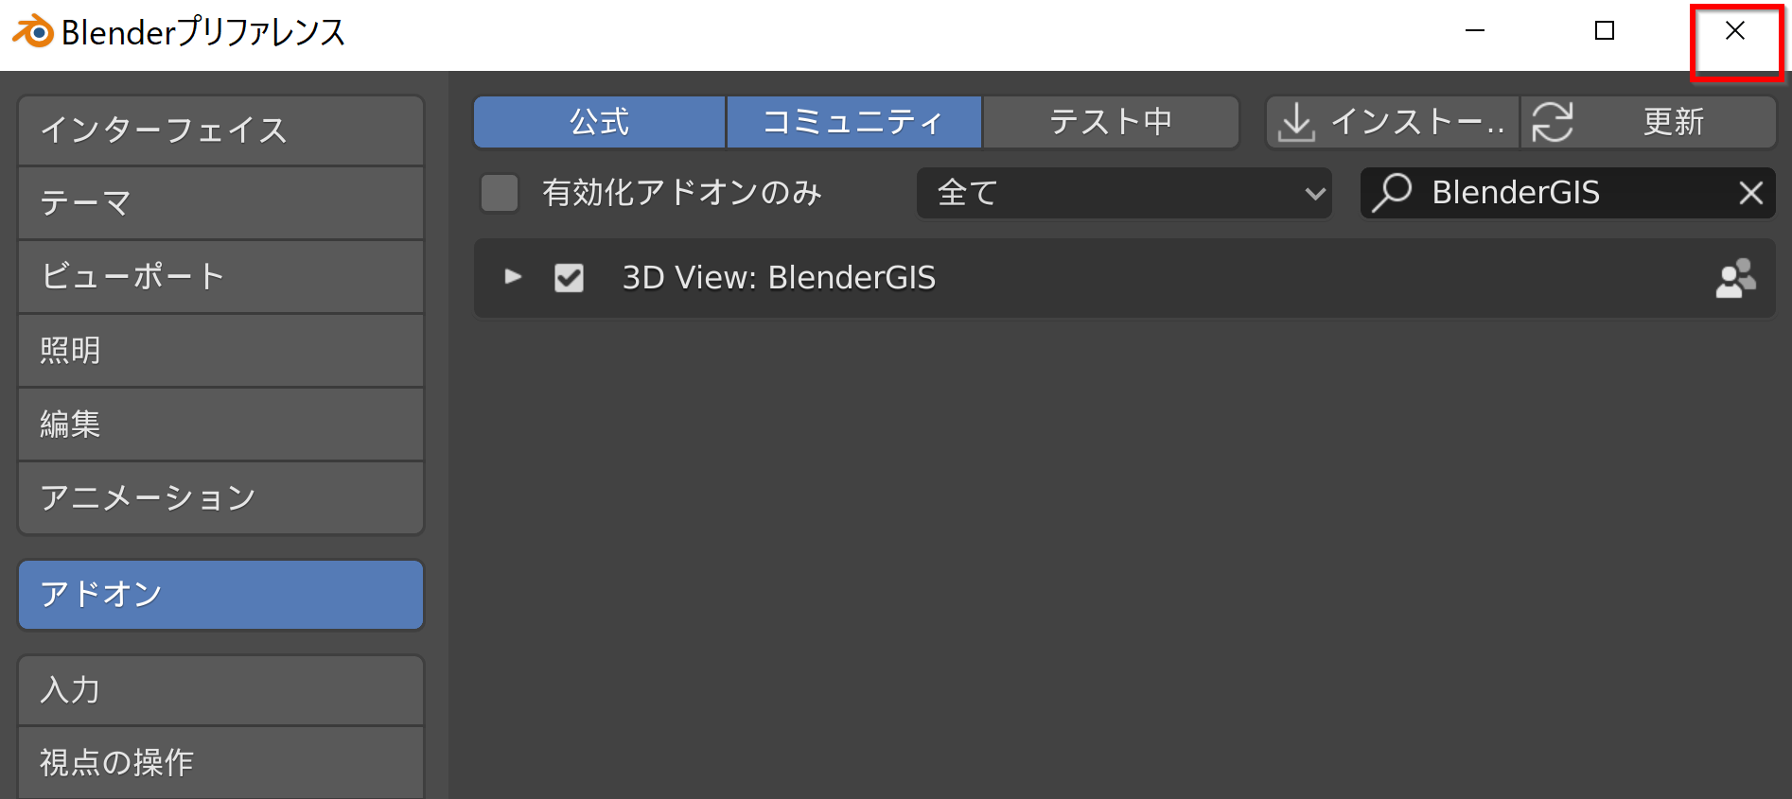Toggle the コミュニティ support level filter
Viewport: 1792px width, 799px height.
pos(854,122)
